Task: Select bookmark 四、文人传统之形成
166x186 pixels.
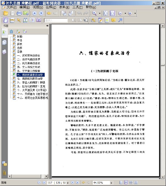Action: pyautogui.click(x=28, y=67)
